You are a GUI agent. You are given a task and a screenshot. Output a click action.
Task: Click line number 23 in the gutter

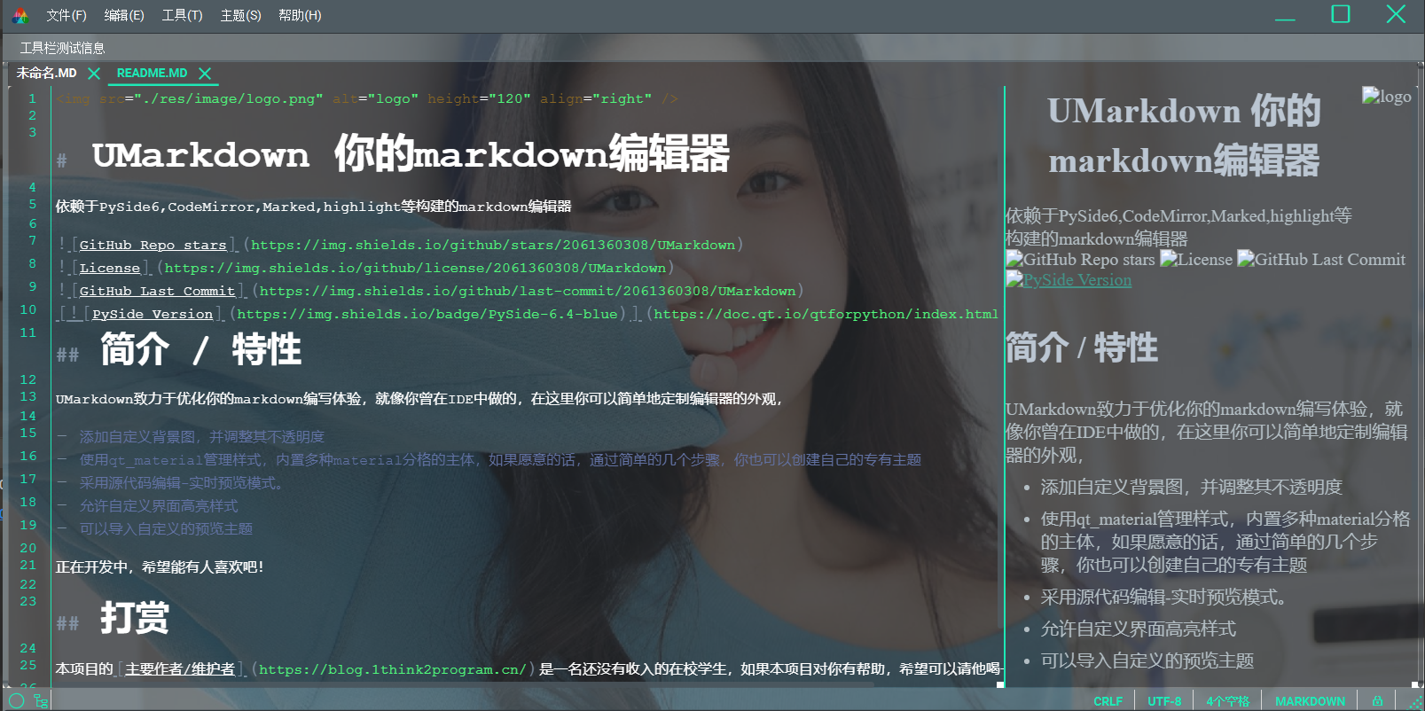pos(28,601)
